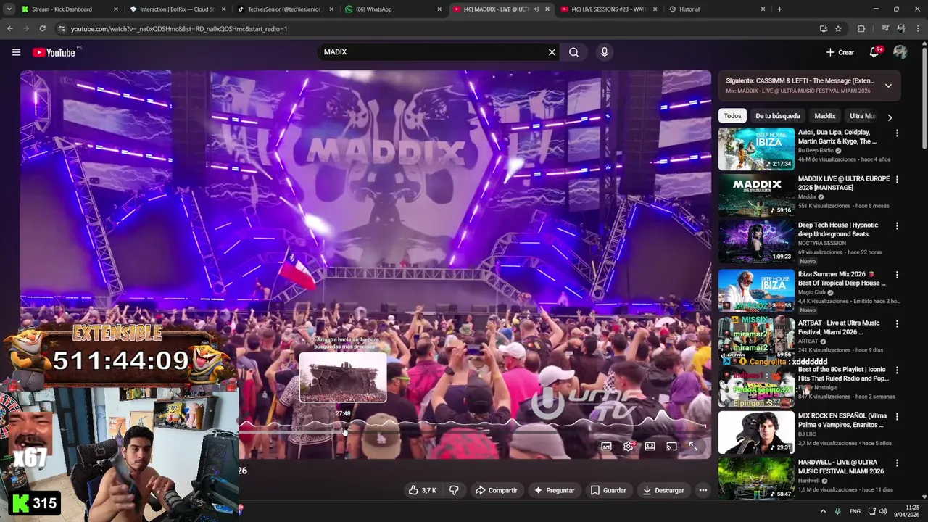
Task: Open a new browser tab
Action: click(779, 9)
